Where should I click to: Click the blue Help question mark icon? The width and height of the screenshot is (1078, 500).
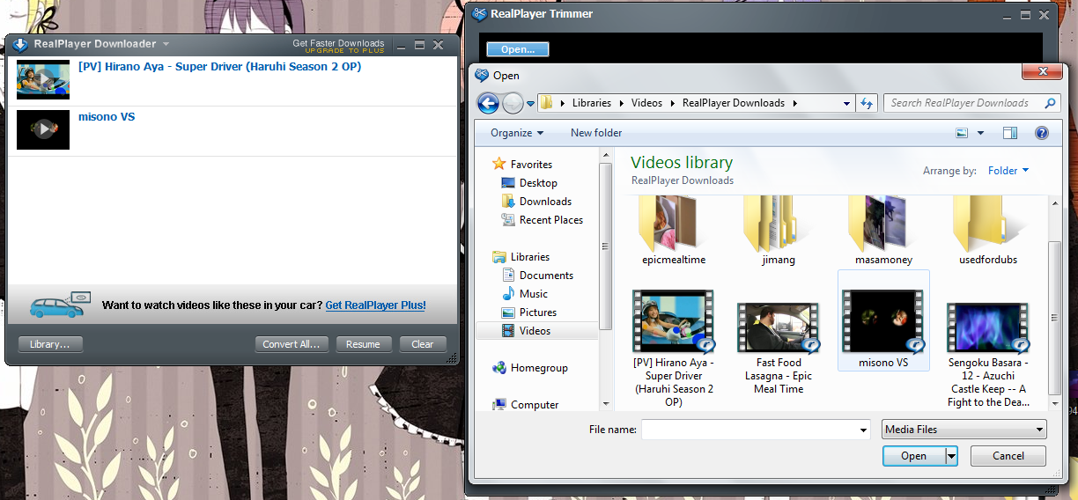[1042, 133]
